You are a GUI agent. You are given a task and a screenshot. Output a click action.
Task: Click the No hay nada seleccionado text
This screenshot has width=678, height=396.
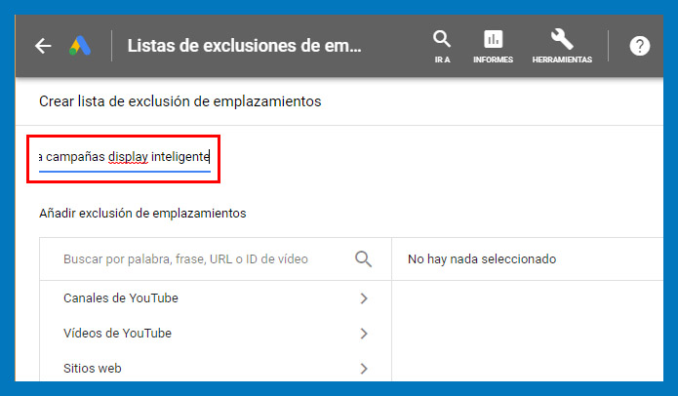(x=482, y=258)
